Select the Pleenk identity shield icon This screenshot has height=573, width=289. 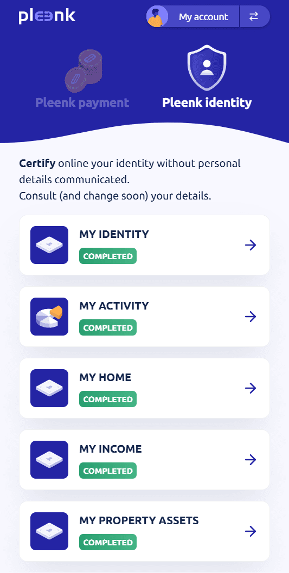pos(207,68)
